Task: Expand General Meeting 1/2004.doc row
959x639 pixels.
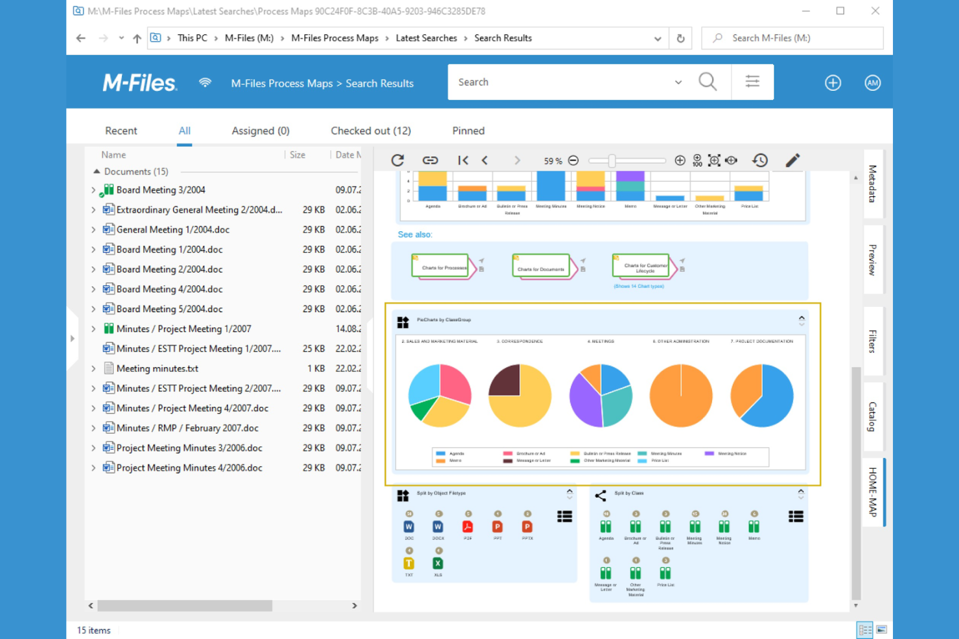Action: point(93,230)
